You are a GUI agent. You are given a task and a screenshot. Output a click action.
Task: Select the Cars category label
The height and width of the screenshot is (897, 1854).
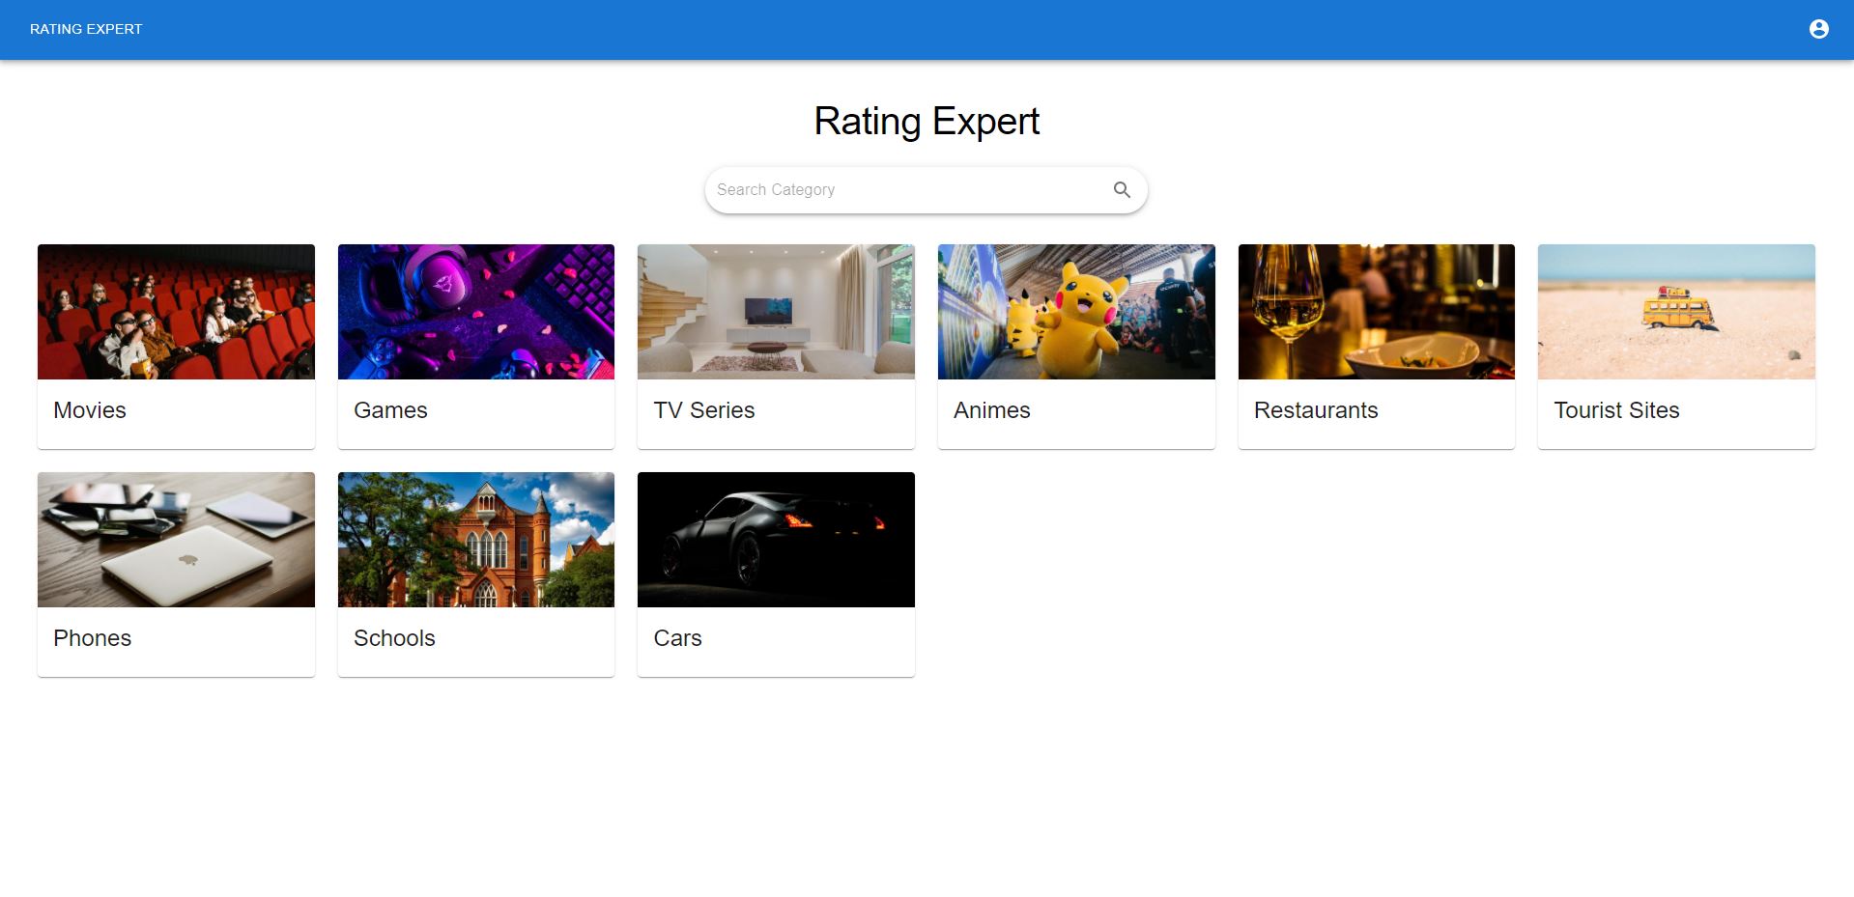[x=677, y=638]
